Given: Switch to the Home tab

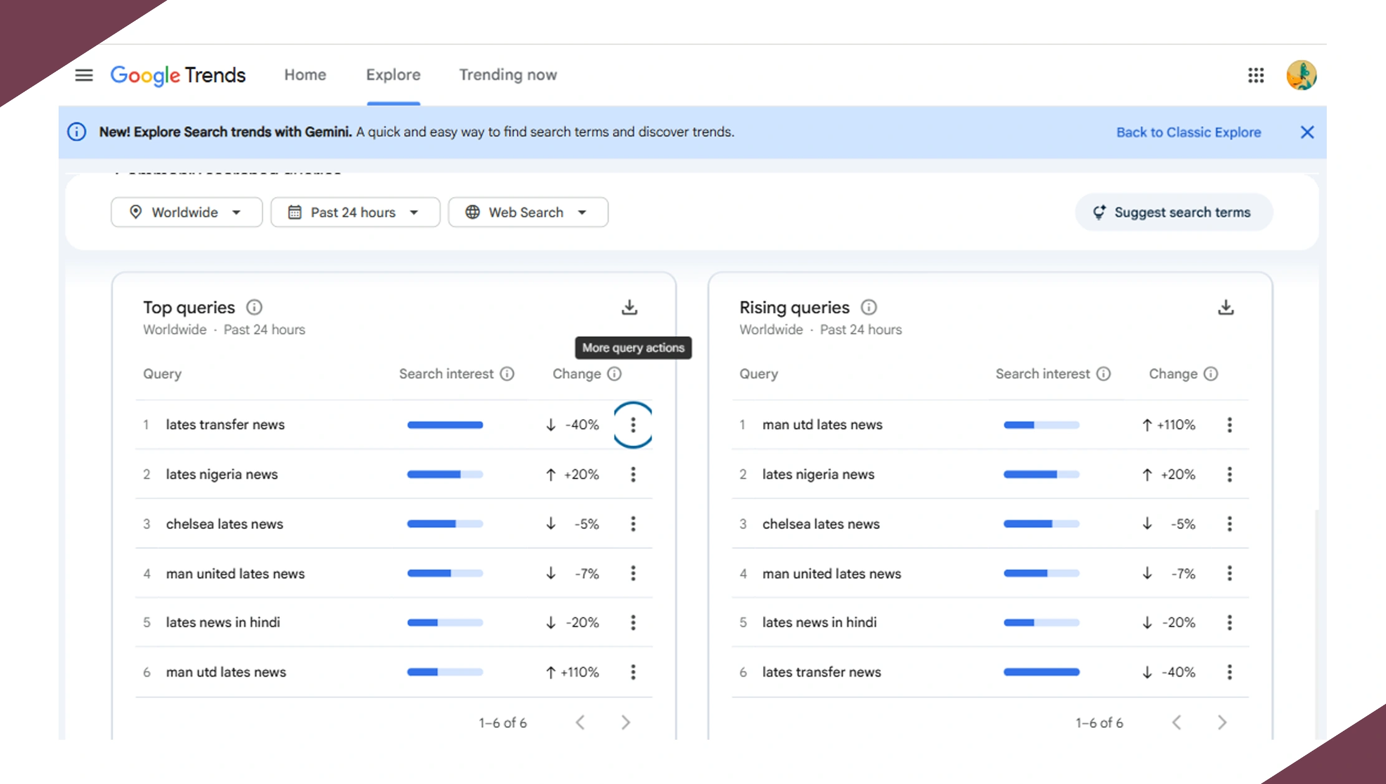Looking at the screenshot, I should pyautogui.click(x=306, y=75).
